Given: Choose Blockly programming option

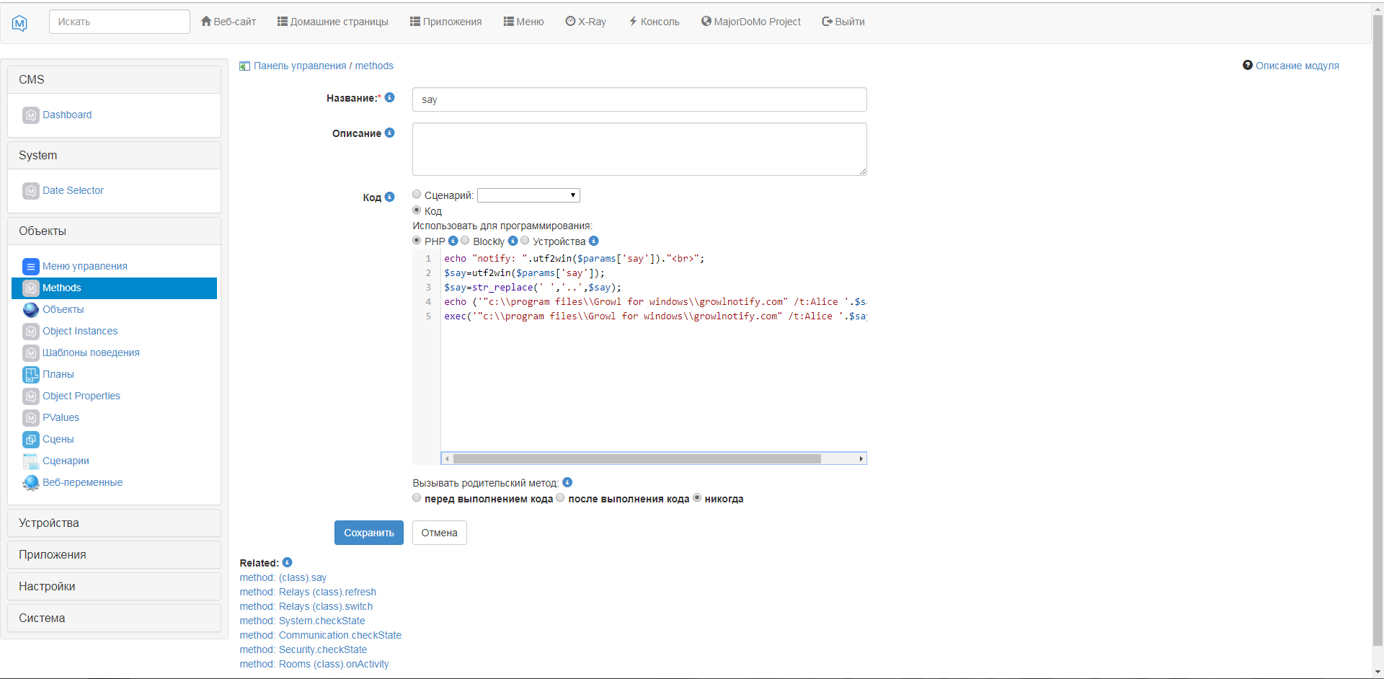Looking at the screenshot, I should (x=465, y=240).
